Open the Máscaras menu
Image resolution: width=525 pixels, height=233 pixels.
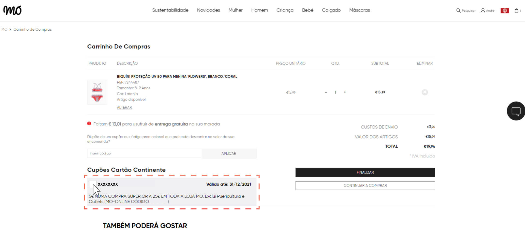360,10
